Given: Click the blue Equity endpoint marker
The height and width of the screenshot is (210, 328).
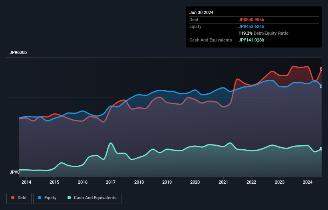Looking at the screenshot, I should (321, 86).
